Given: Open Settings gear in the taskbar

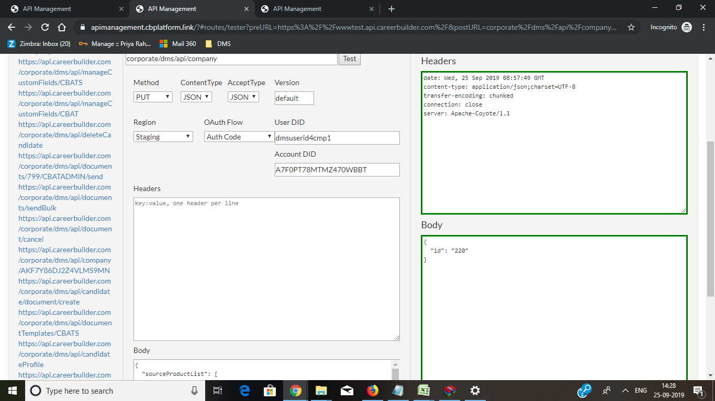Looking at the screenshot, I should tap(475, 391).
